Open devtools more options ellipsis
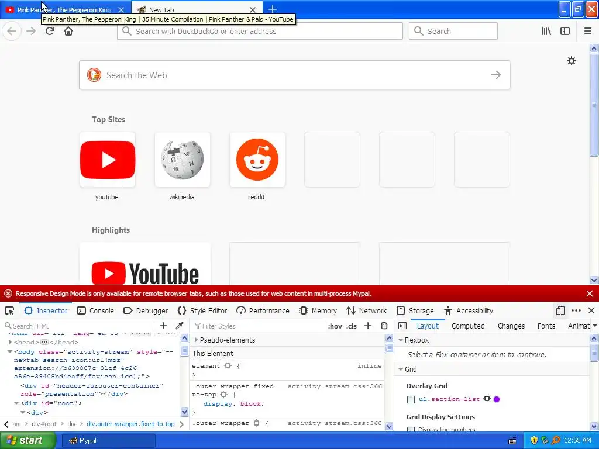Viewport: 599px width, 449px height. [576, 310]
